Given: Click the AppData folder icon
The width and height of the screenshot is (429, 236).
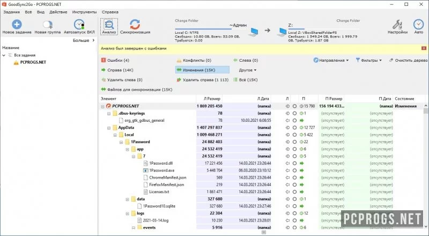Looking at the screenshot, I should click(x=114, y=128).
